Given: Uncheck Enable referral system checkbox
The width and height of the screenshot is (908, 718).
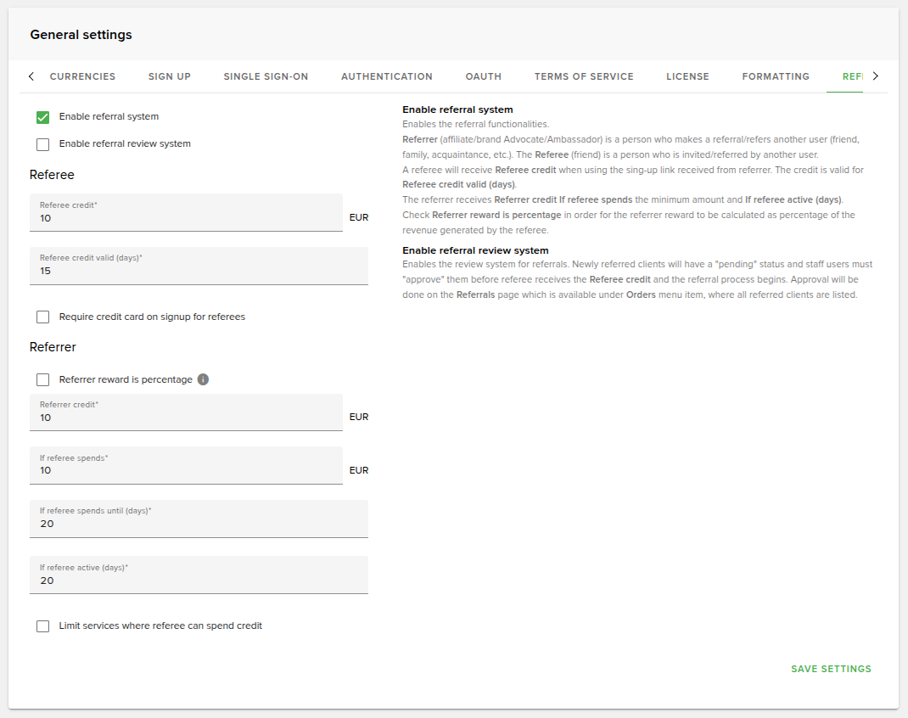Looking at the screenshot, I should (x=43, y=117).
